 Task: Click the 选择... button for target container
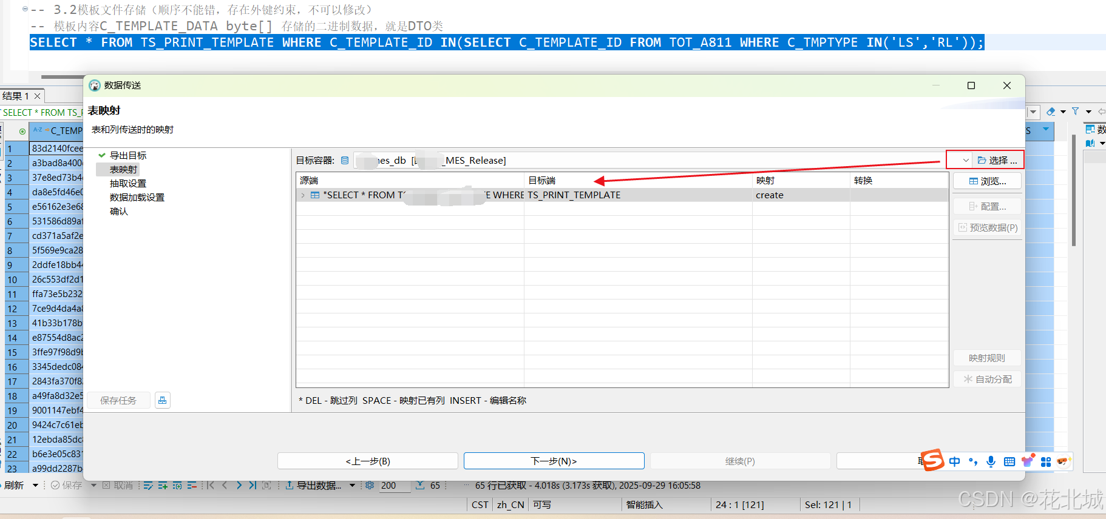point(998,160)
